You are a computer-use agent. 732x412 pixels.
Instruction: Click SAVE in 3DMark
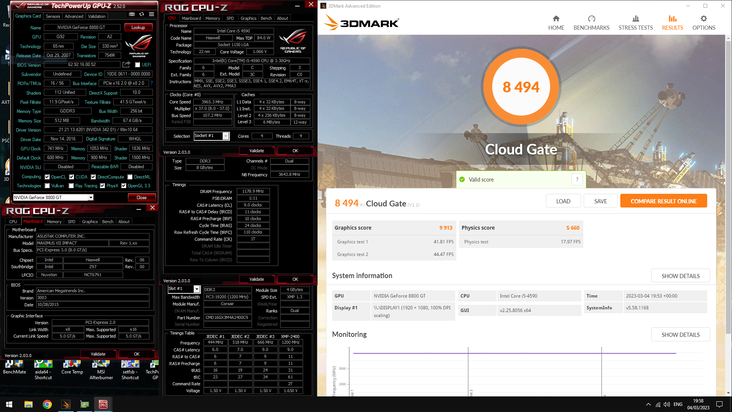point(600,201)
